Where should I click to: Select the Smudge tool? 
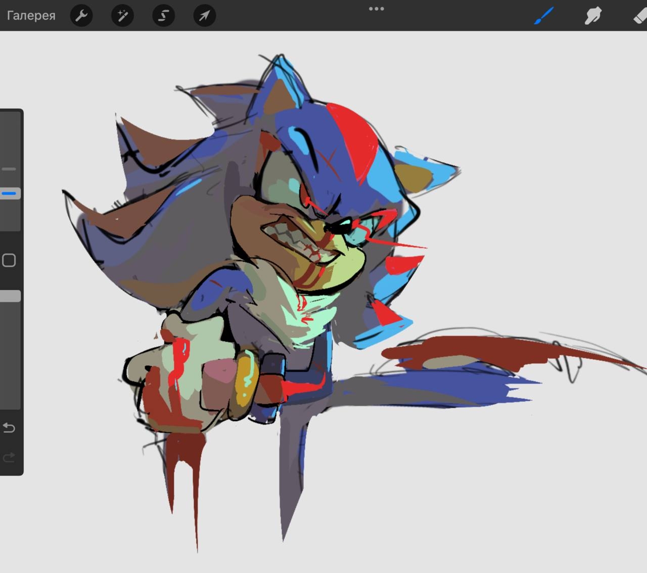pos(592,16)
